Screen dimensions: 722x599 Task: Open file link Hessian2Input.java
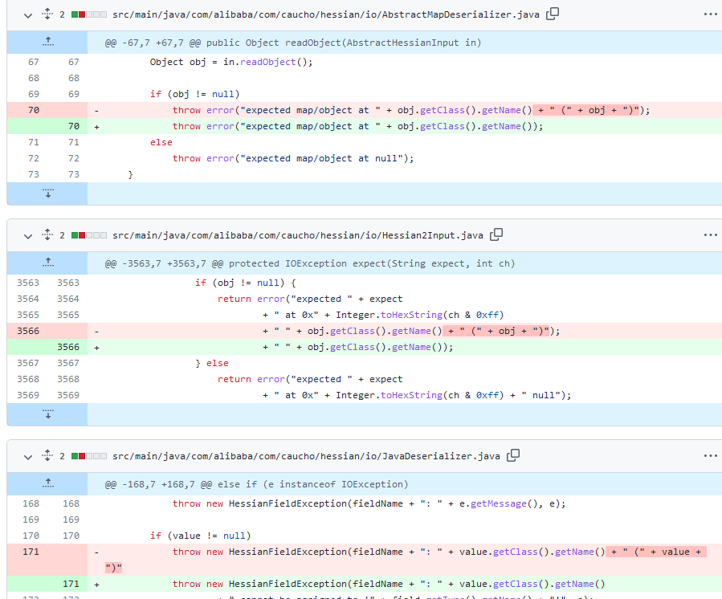[x=298, y=236]
